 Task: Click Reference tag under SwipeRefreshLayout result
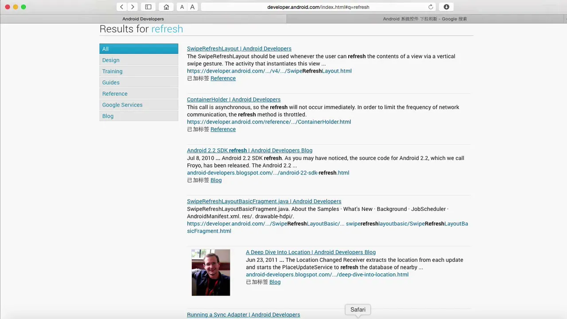tap(223, 78)
